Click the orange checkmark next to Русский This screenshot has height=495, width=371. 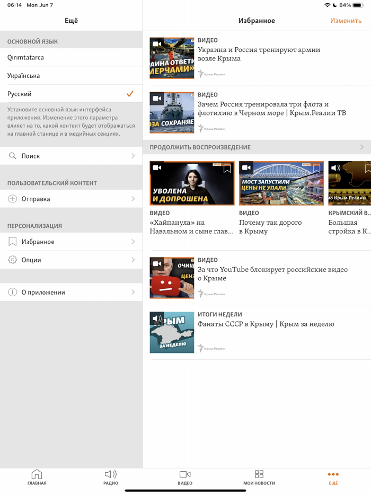(x=130, y=94)
